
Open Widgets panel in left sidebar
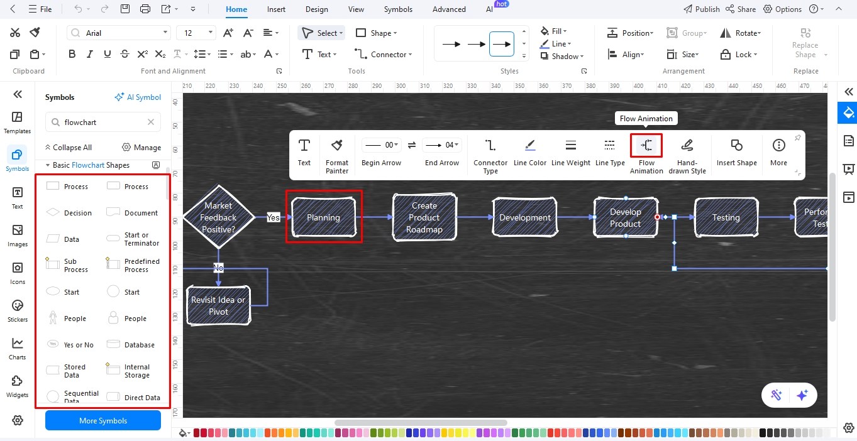pos(18,386)
